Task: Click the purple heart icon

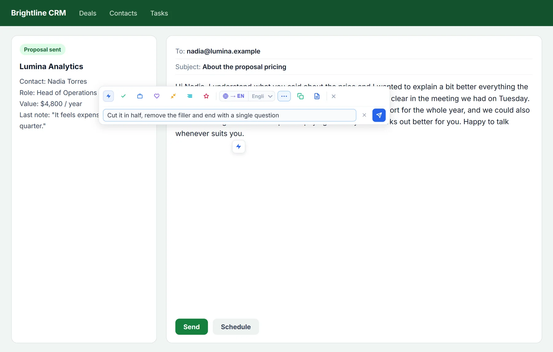Action: click(x=157, y=96)
